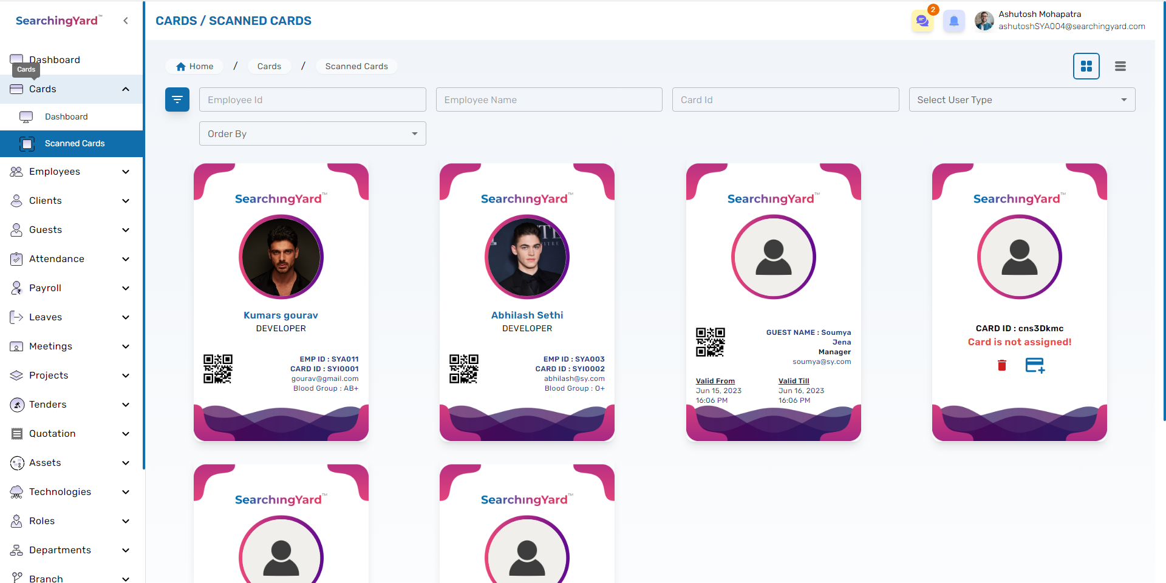
Task: Open the Order By dropdown
Action: click(x=312, y=133)
